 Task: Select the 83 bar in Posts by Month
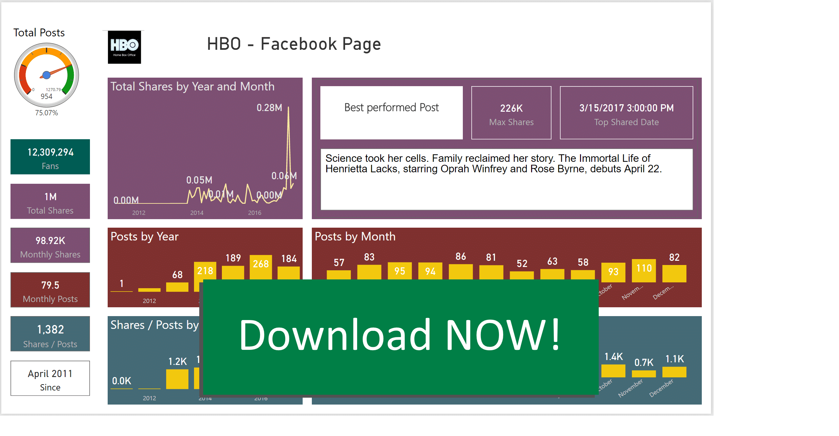click(369, 272)
